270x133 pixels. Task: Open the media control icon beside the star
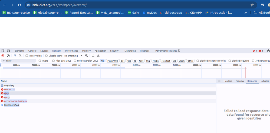click(262, 5)
